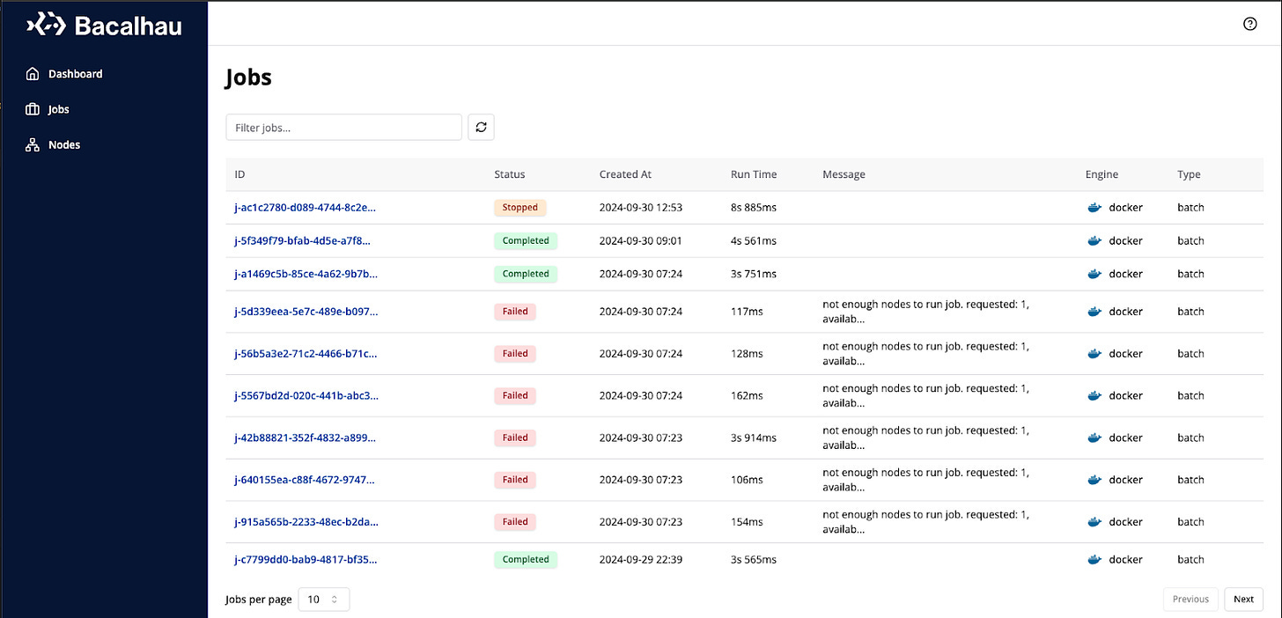Click docker icon in j-640155ea row
The image size is (1282, 618).
1094,480
